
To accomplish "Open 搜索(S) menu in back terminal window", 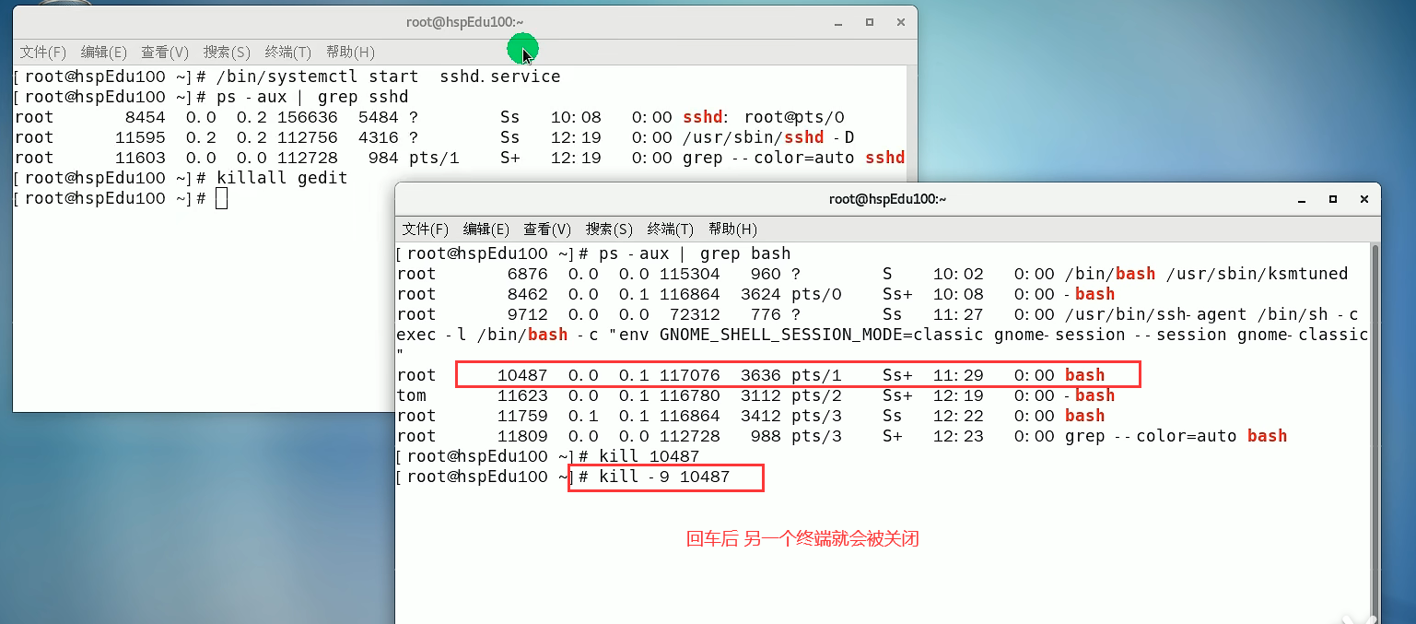I will point(227,53).
